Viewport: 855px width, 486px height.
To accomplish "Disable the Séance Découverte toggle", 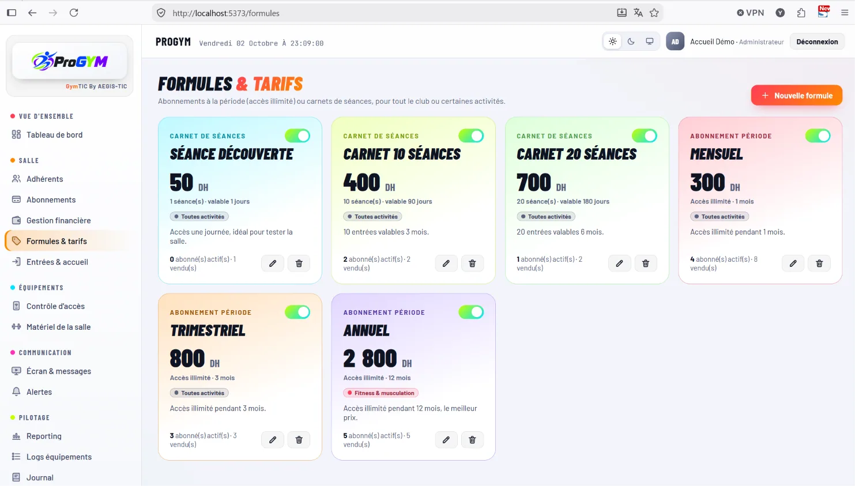I will [x=297, y=135].
